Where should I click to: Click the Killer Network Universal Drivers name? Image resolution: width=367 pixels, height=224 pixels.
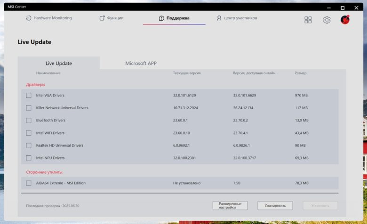(62, 108)
